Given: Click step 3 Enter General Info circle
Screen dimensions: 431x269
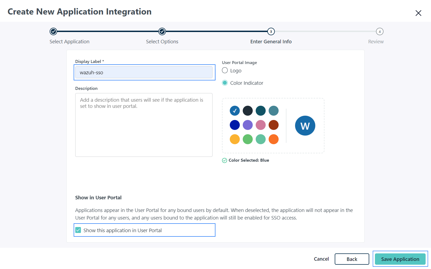Looking at the screenshot, I should (271, 31).
